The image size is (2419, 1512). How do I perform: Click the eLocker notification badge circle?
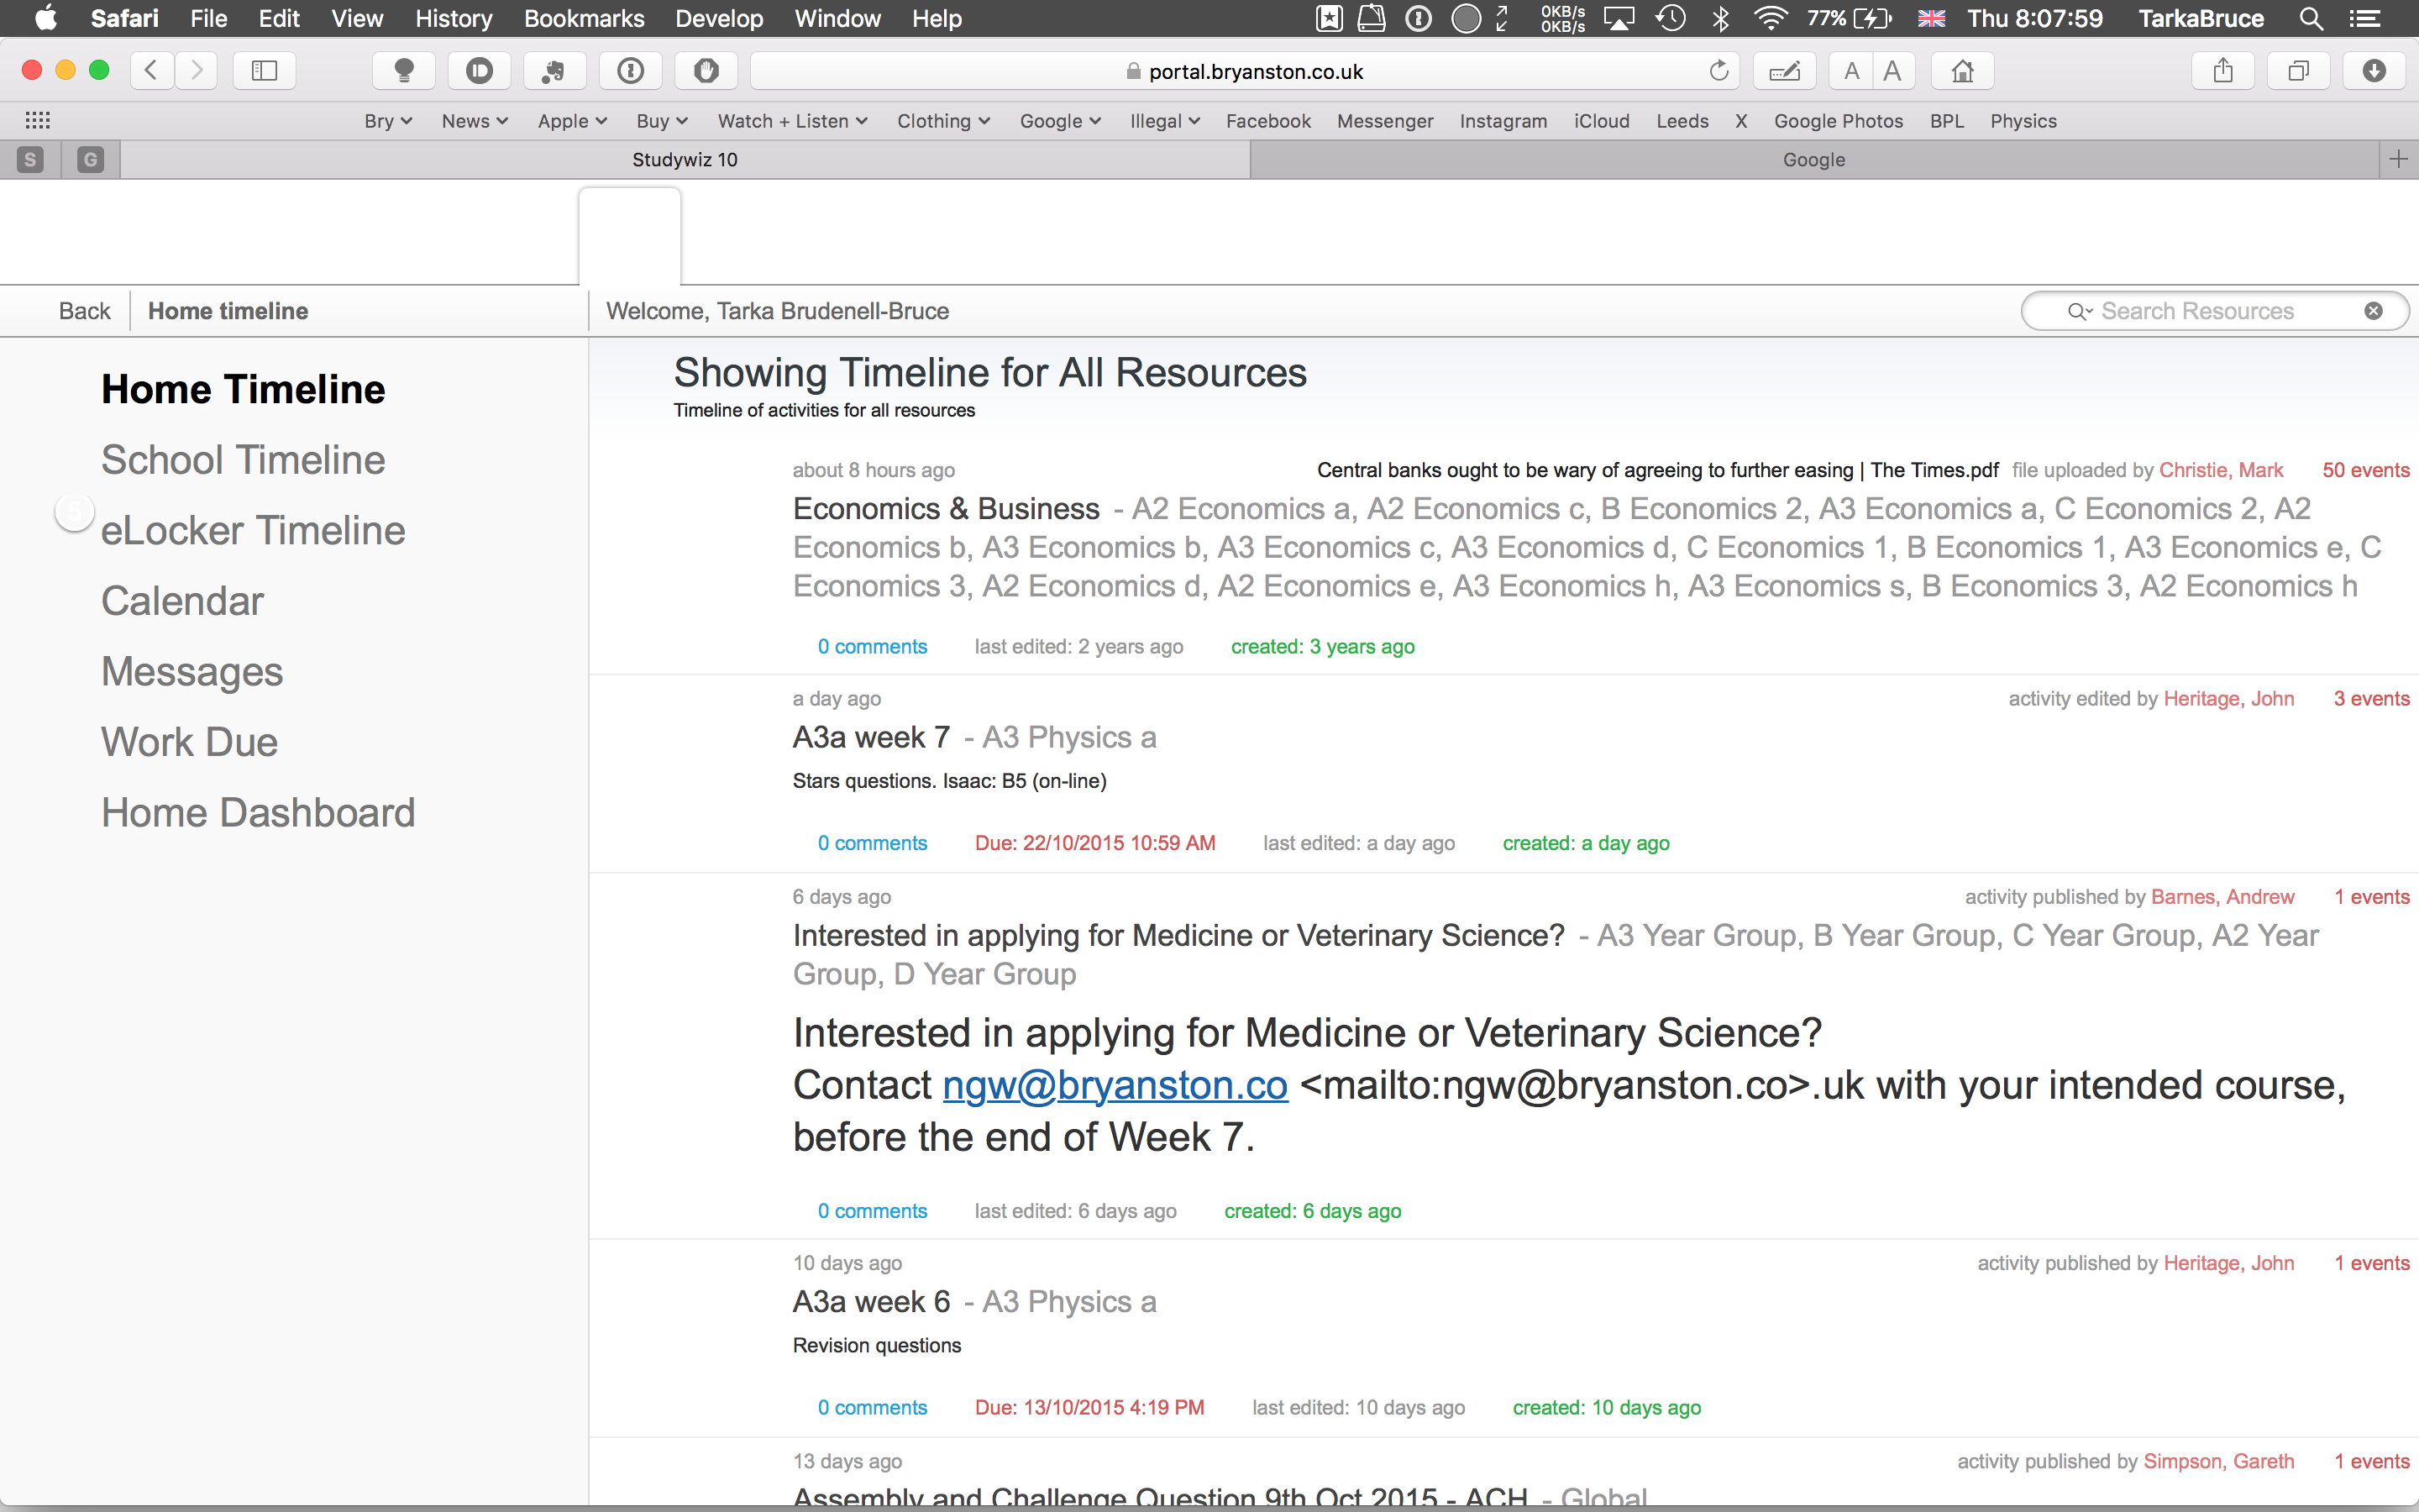pos(74,513)
